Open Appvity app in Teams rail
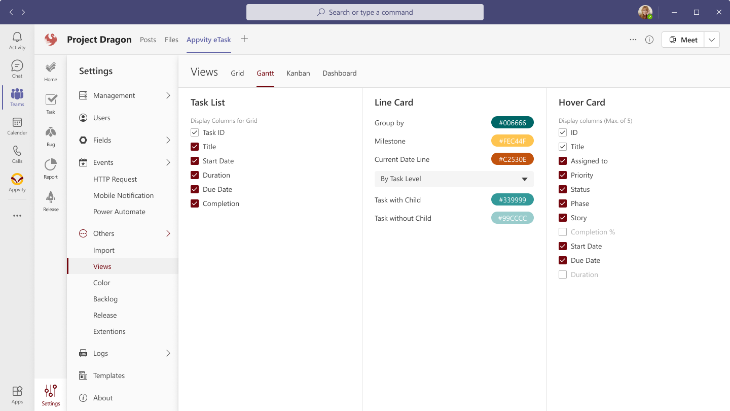Screen dimensions: 730x411 (17, 182)
